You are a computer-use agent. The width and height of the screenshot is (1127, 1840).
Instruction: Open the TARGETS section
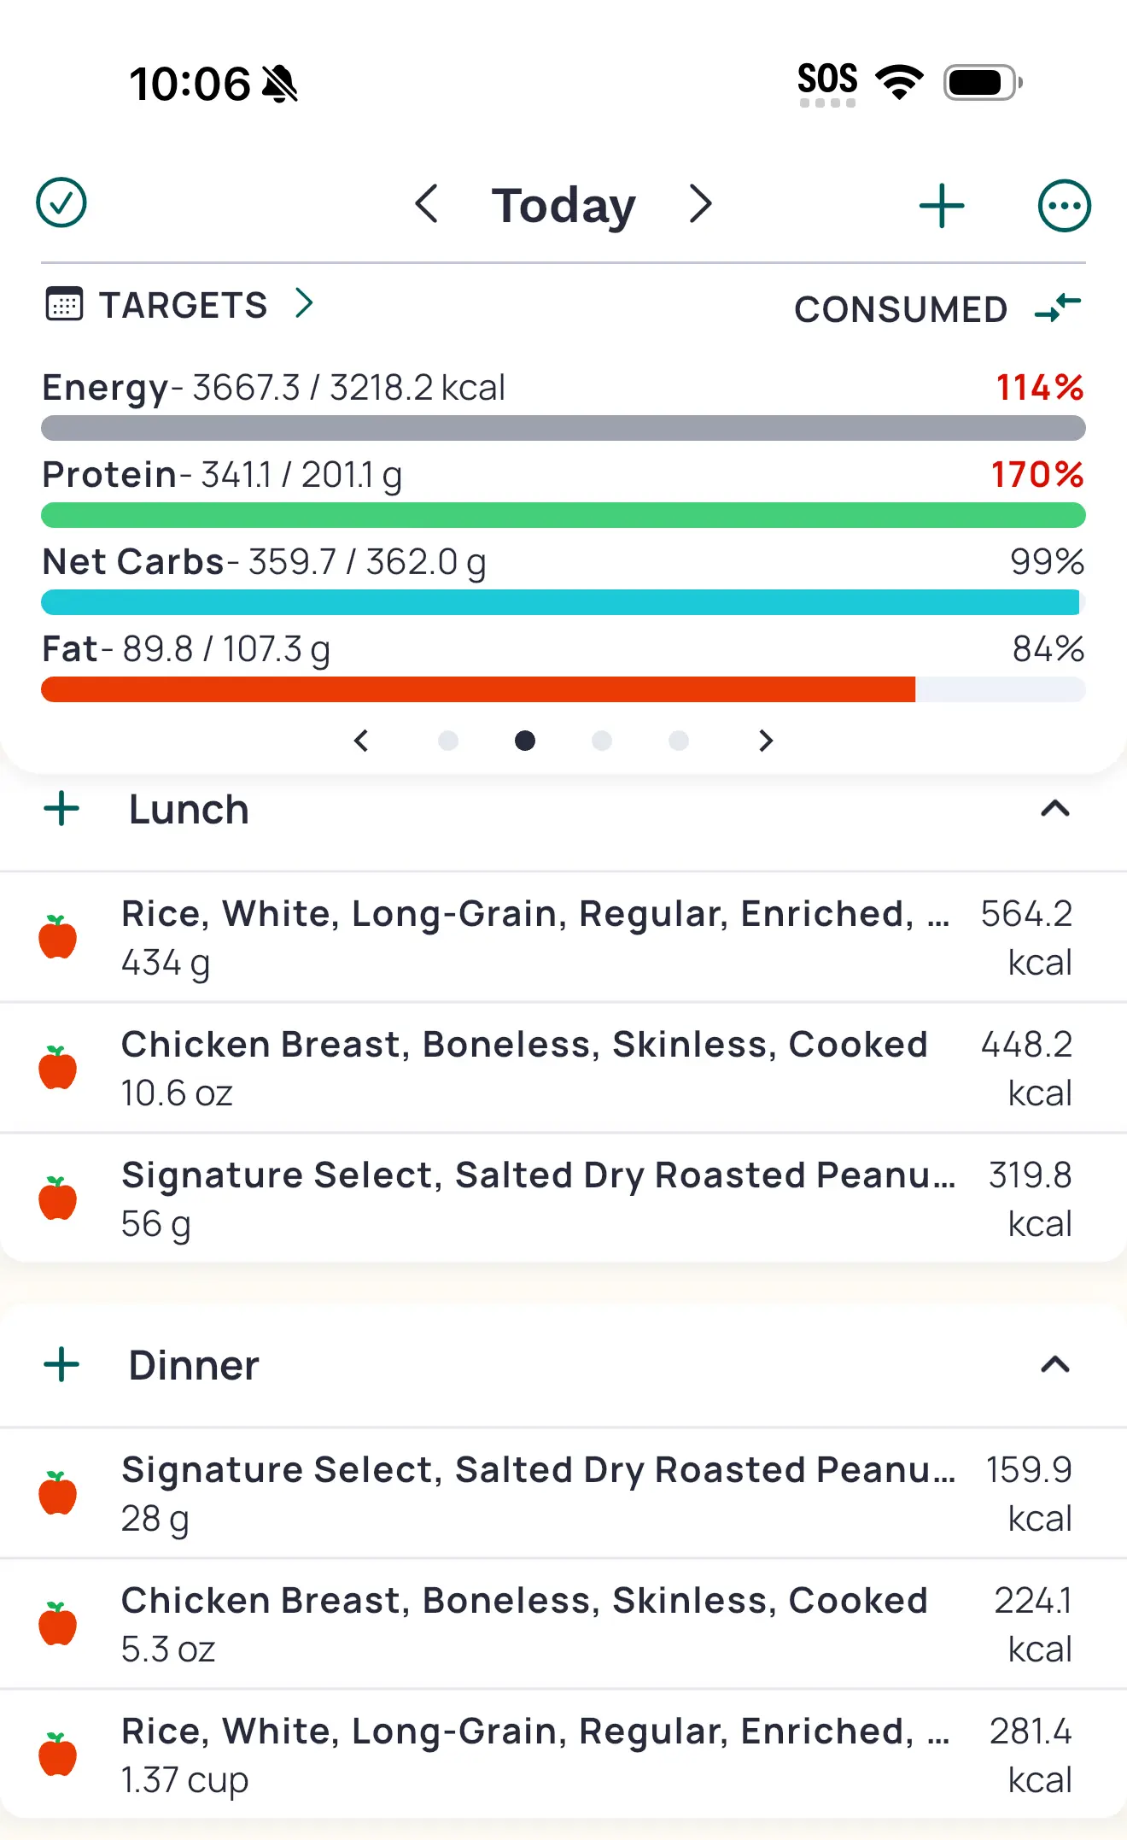(183, 305)
